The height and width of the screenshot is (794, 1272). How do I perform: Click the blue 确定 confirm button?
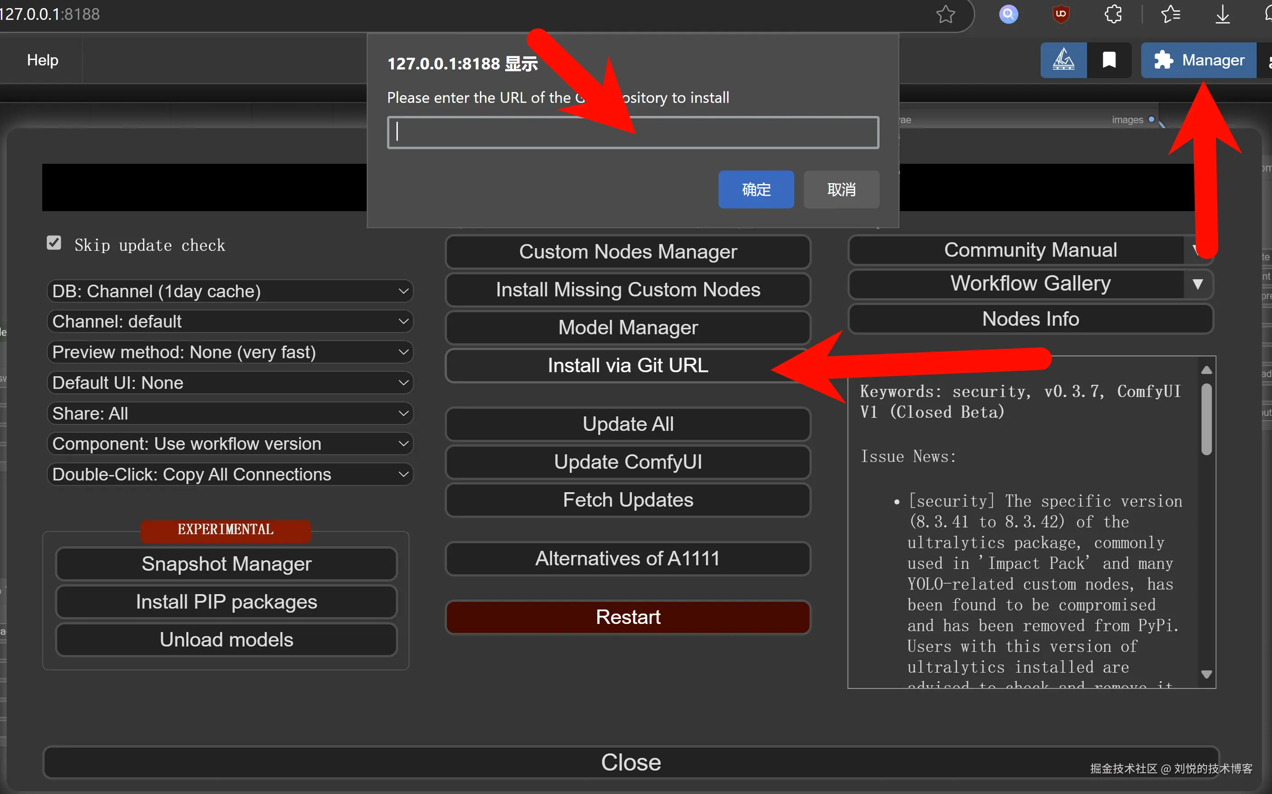point(756,189)
